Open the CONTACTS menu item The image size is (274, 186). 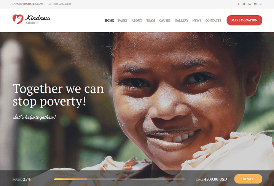[213, 20]
